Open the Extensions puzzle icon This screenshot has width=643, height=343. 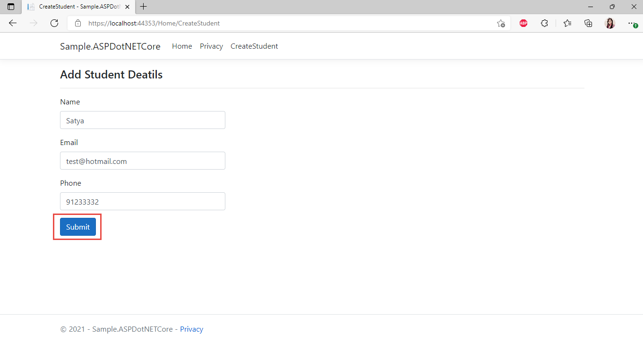544,23
